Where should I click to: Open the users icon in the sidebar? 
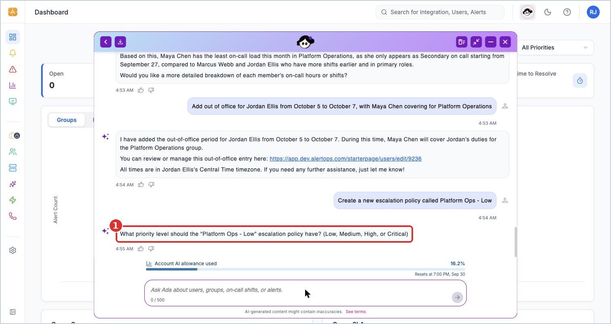(x=12, y=152)
